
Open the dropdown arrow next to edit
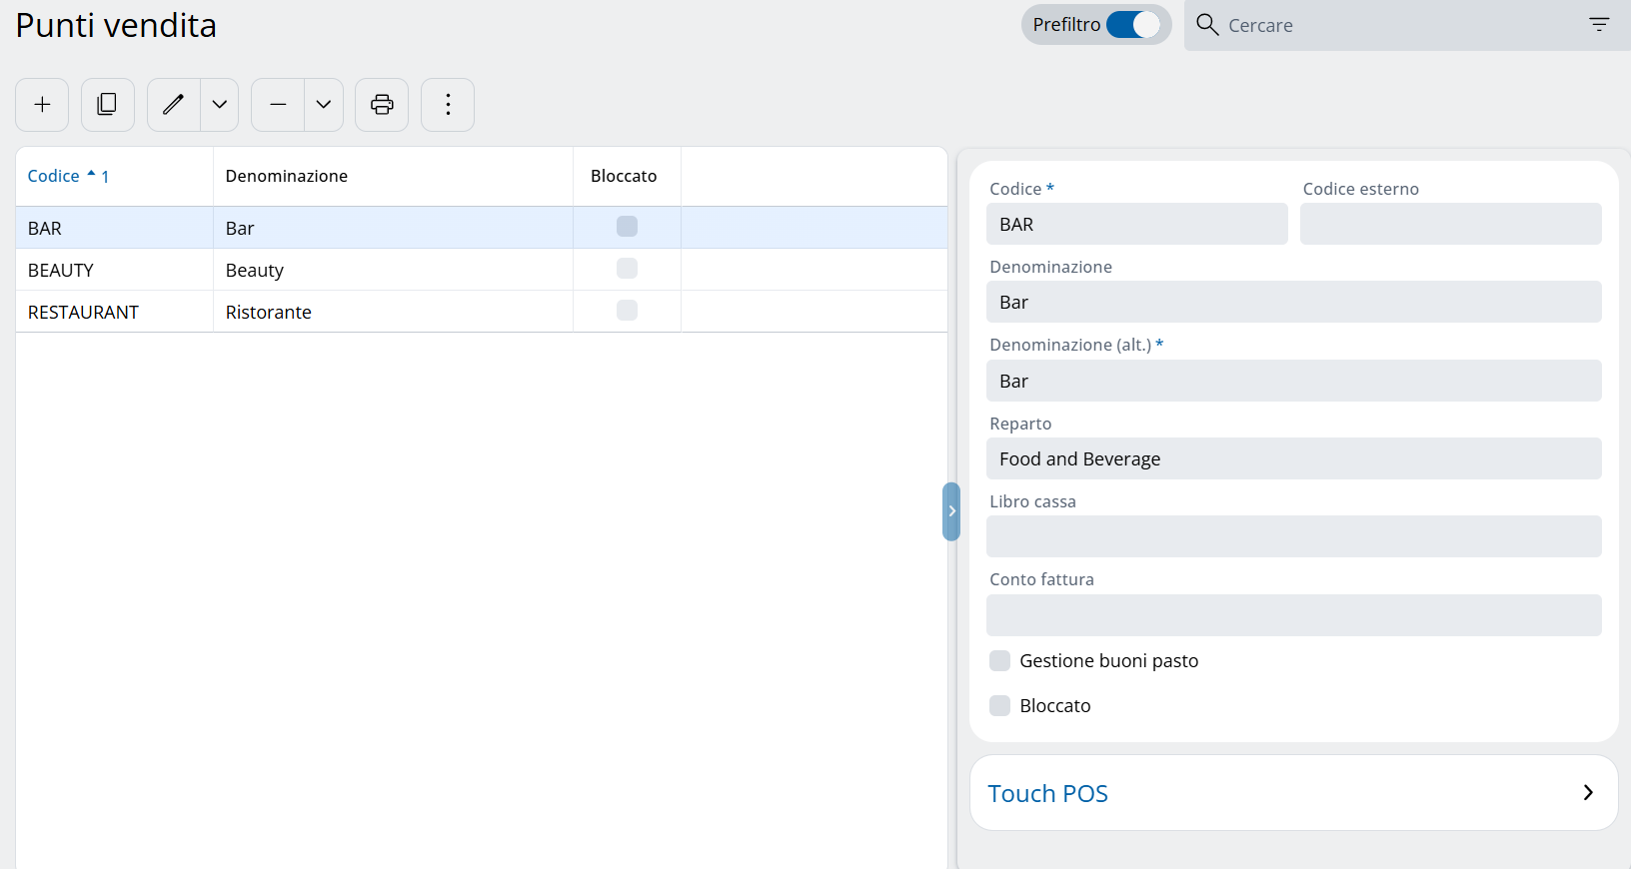pyautogui.click(x=220, y=105)
